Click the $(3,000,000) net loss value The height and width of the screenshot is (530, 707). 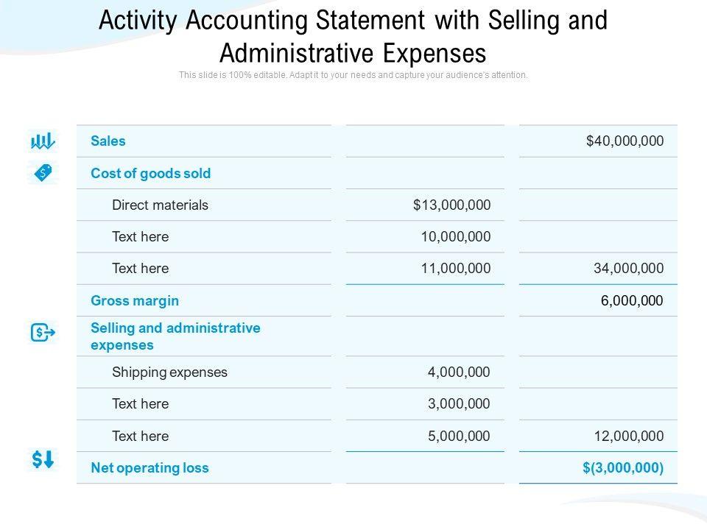625,467
